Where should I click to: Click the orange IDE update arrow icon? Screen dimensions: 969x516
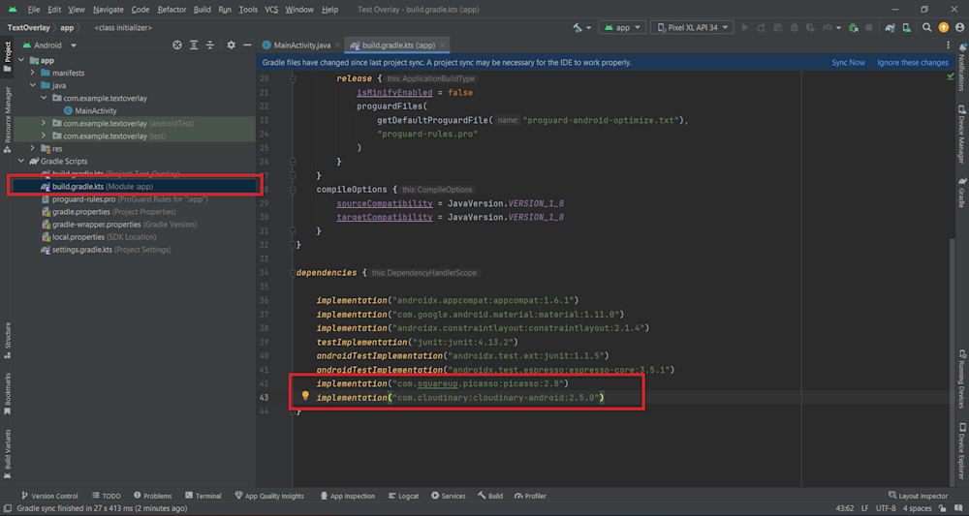point(943,27)
